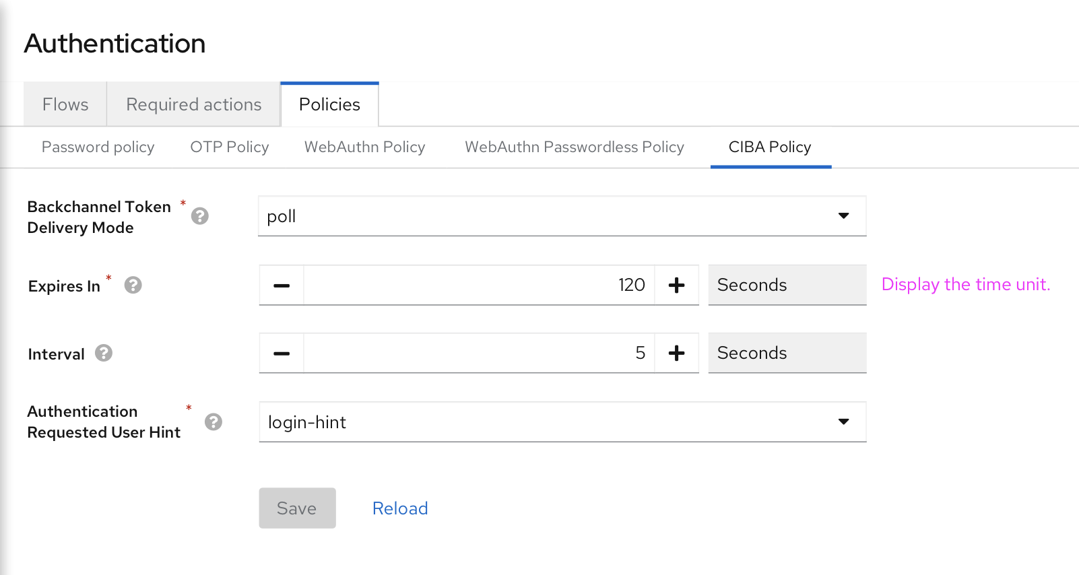Click the Display the time unit link
1079x575 pixels.
click(x=965, y=284)
